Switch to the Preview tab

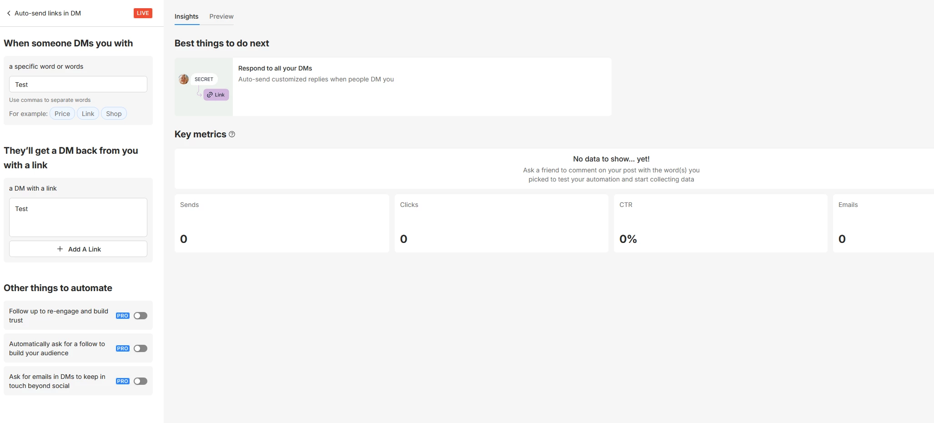click(221, 16)
